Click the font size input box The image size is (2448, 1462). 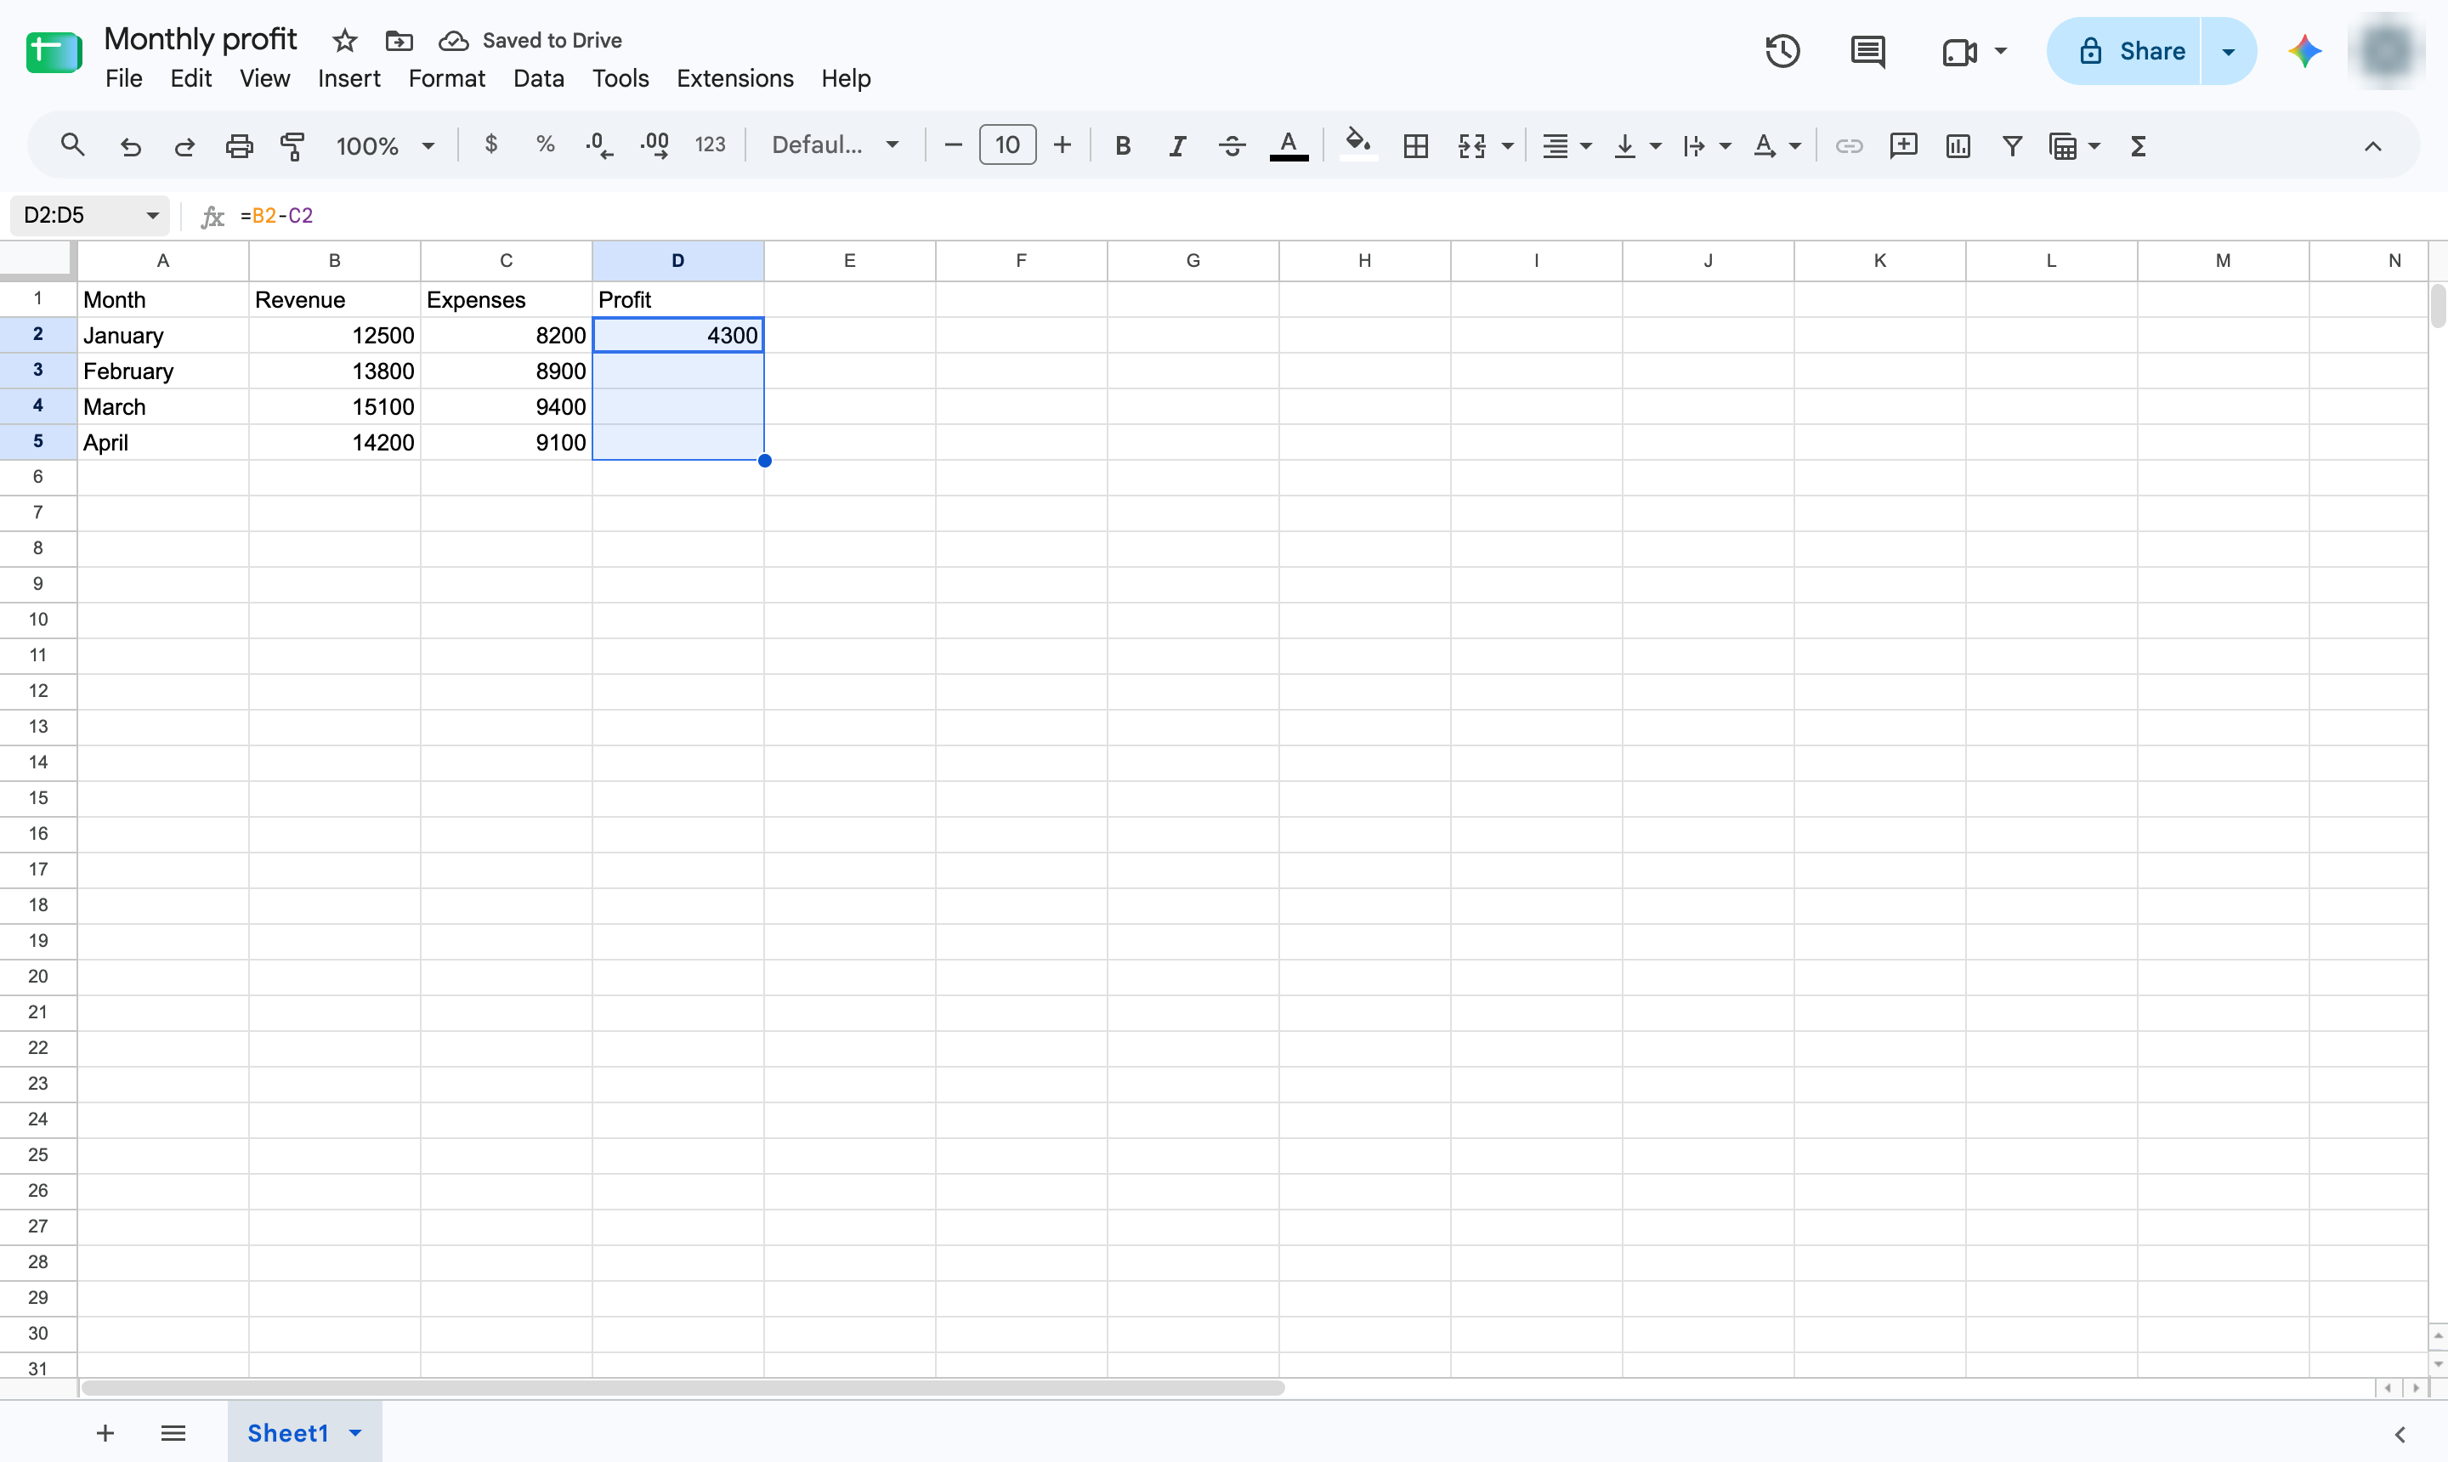tap(1006, 144)
